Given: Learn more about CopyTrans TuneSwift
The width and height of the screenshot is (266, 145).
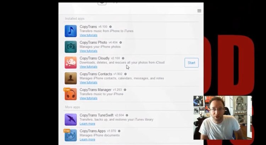Looking at the screenshot, I should tap(87, 124).
